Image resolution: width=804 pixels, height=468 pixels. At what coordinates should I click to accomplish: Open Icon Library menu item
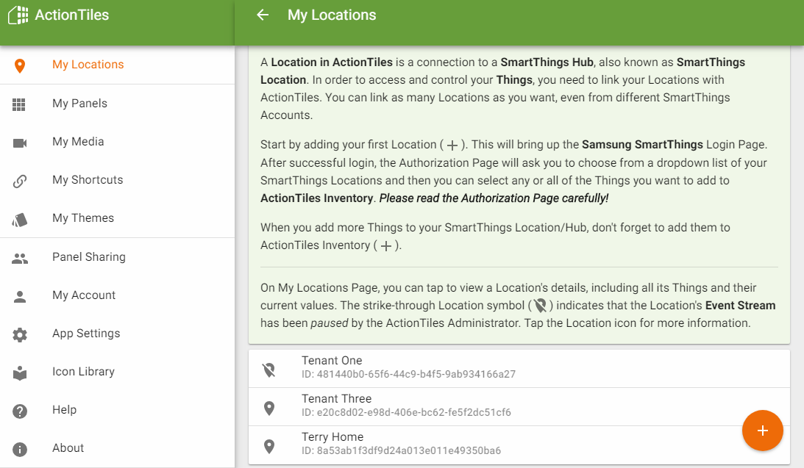118,372
